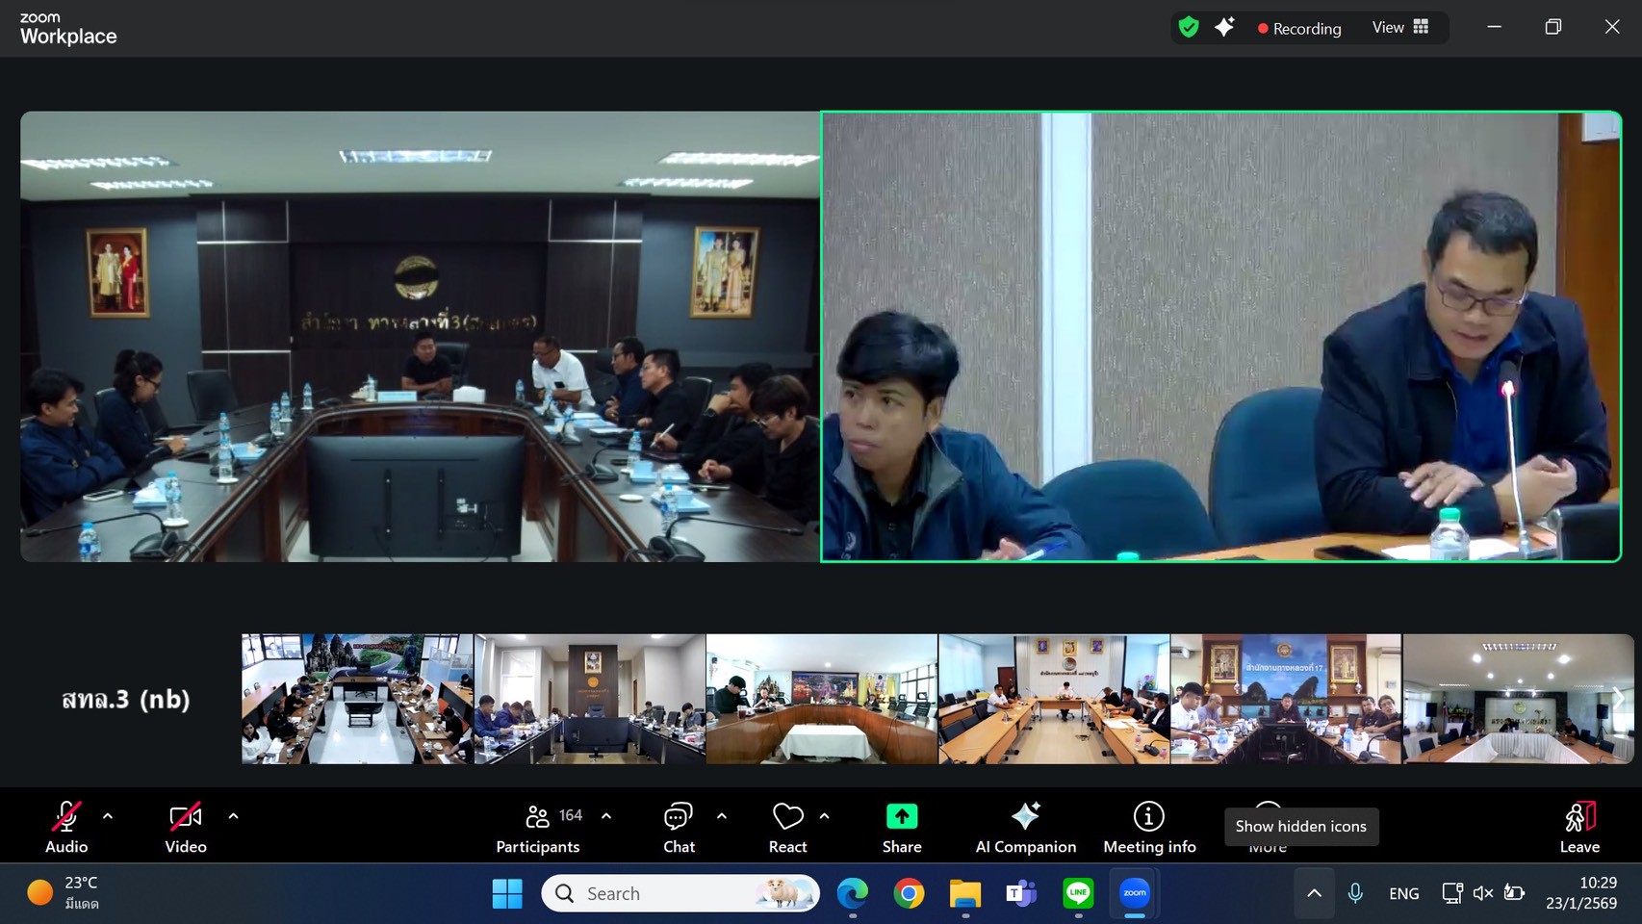Unmute the microphone with Audio button
The image size is (1642, 924).
coord(65,826)
